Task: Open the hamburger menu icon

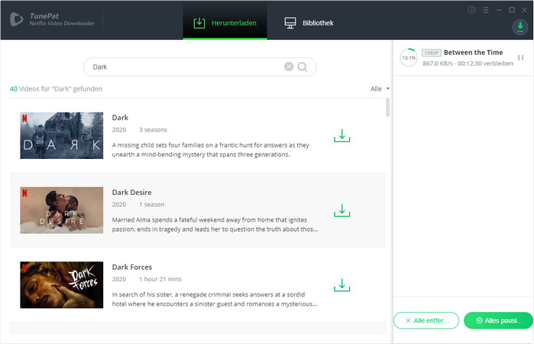Action: (486, 10)
